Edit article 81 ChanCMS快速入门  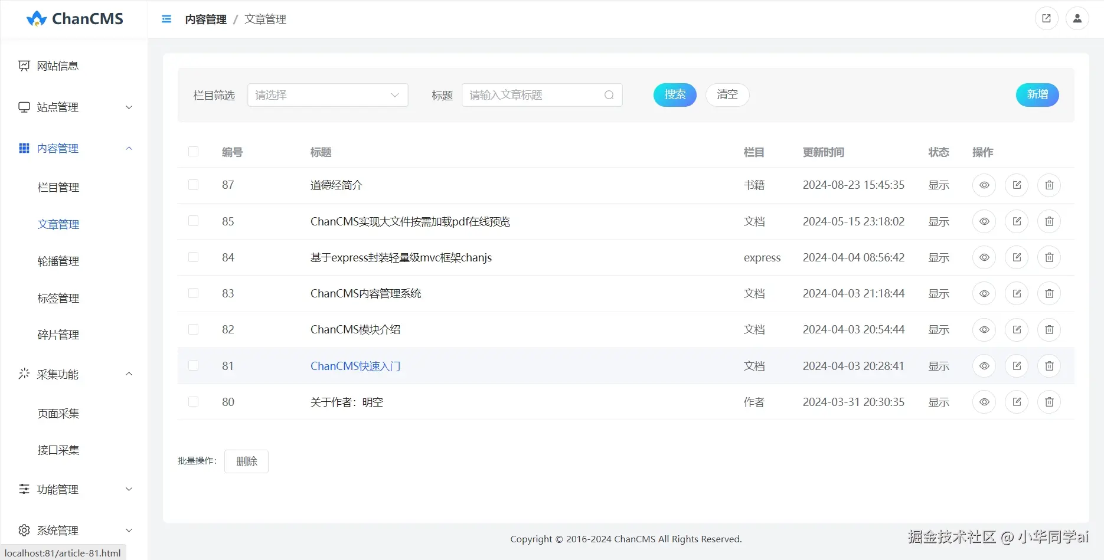[1017, 366]
